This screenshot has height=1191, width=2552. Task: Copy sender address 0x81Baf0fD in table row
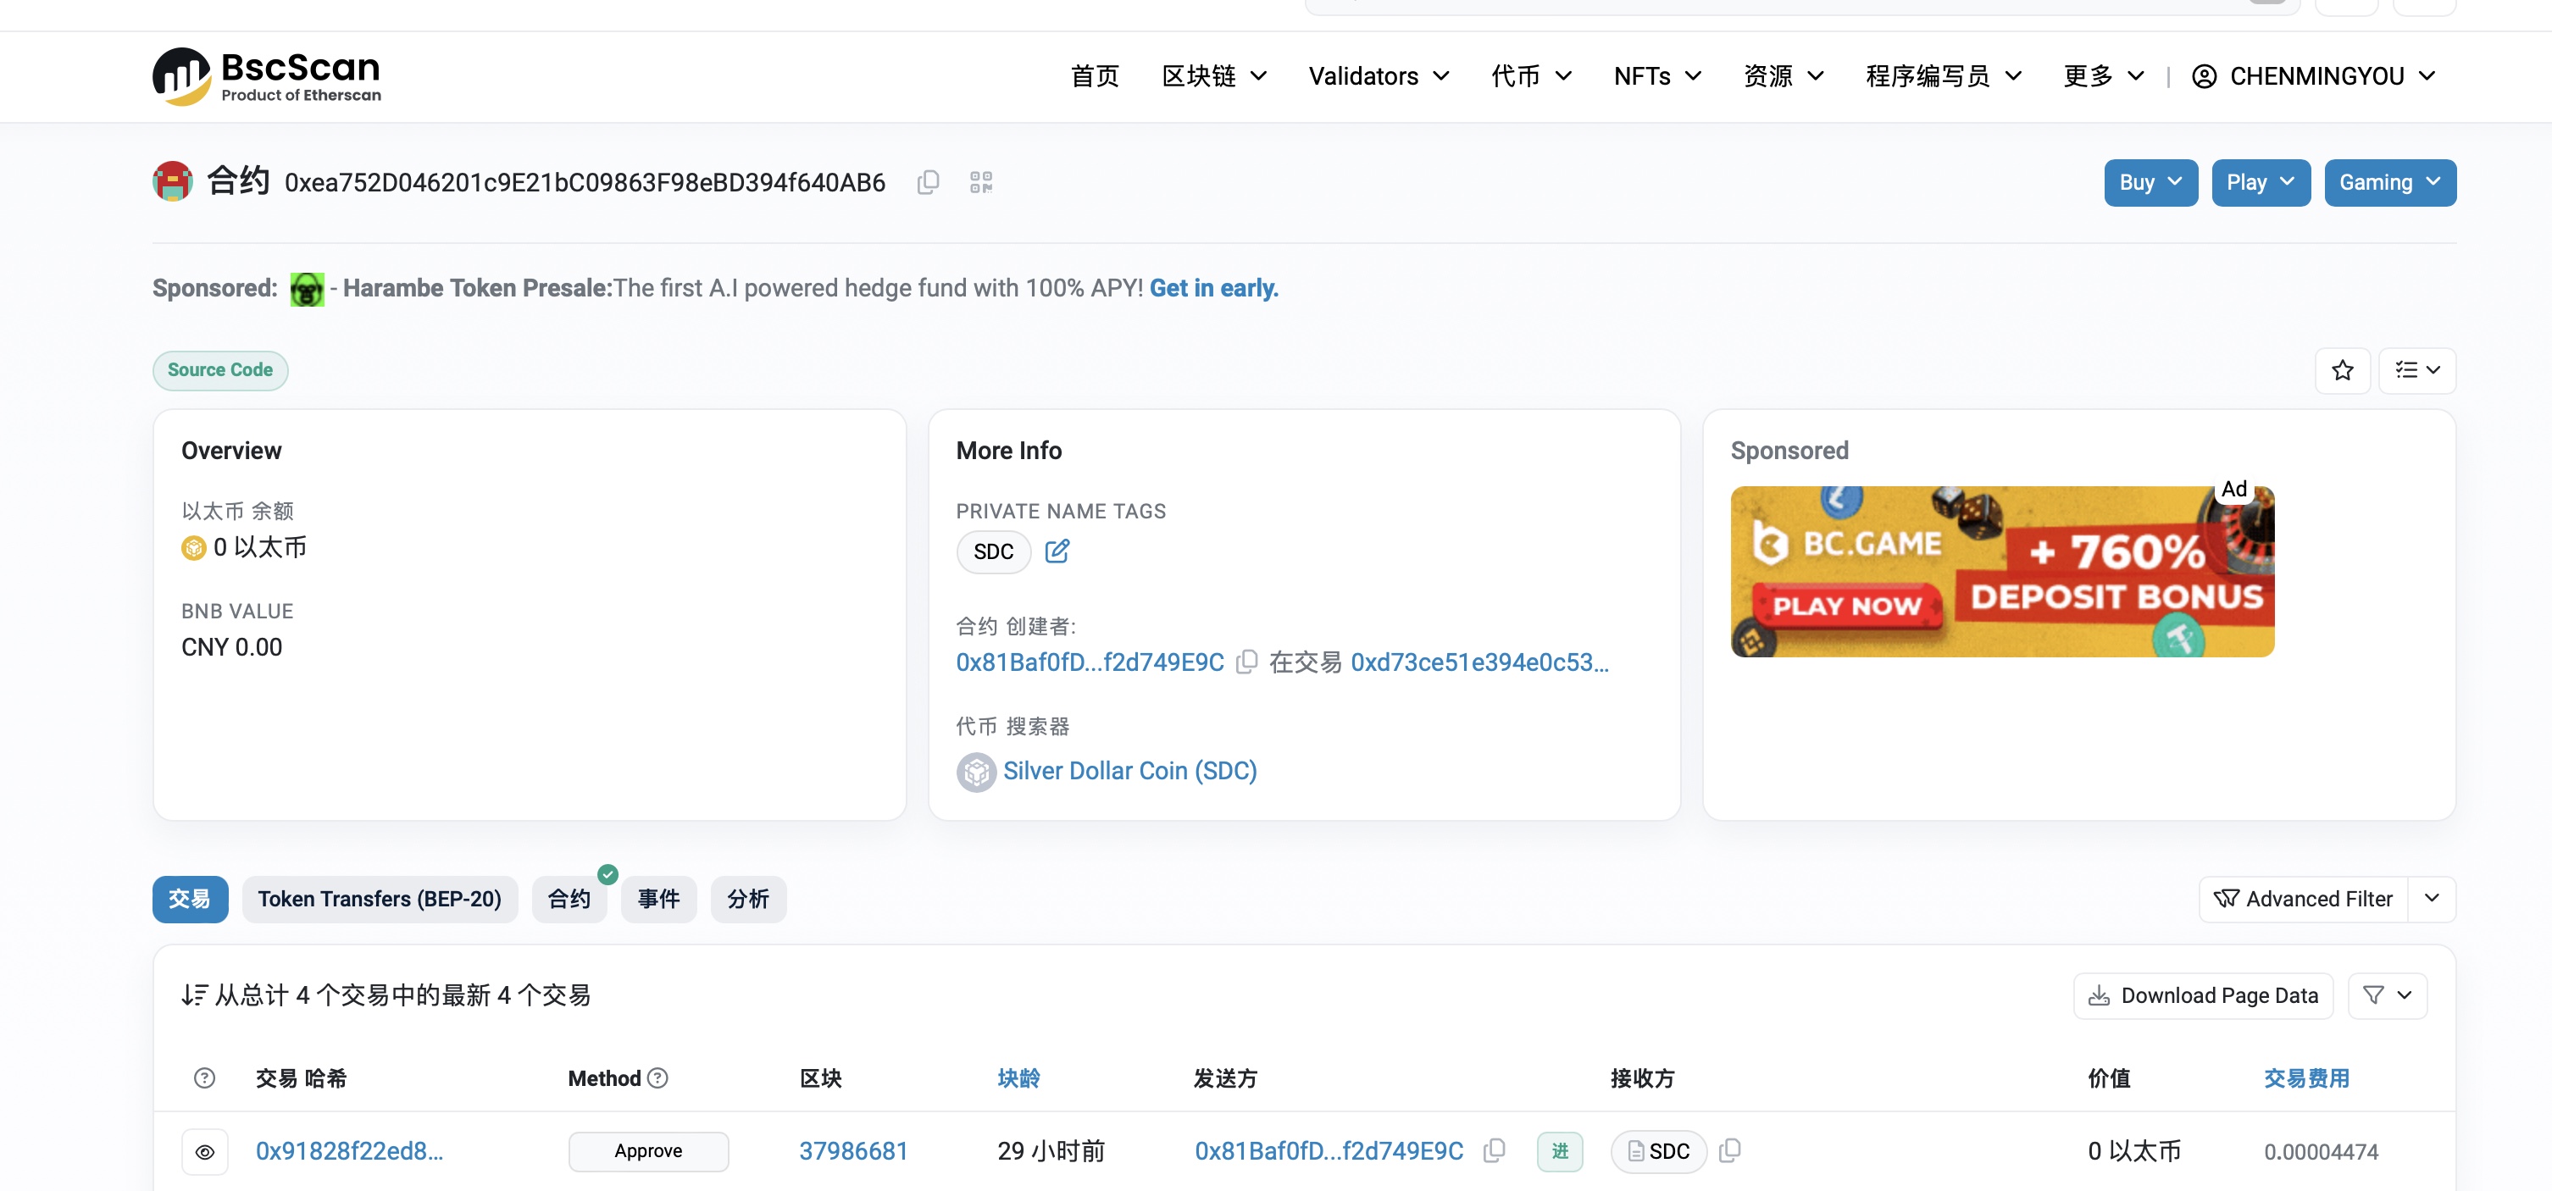(x=1494, y=1150)
